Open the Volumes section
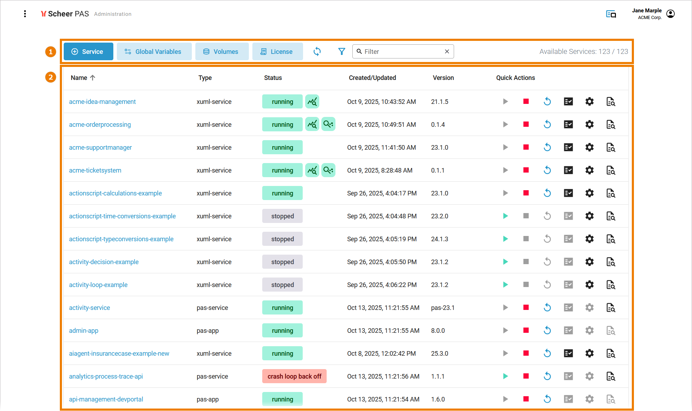The height and width of the screenshot is (411, 692). 222,51
